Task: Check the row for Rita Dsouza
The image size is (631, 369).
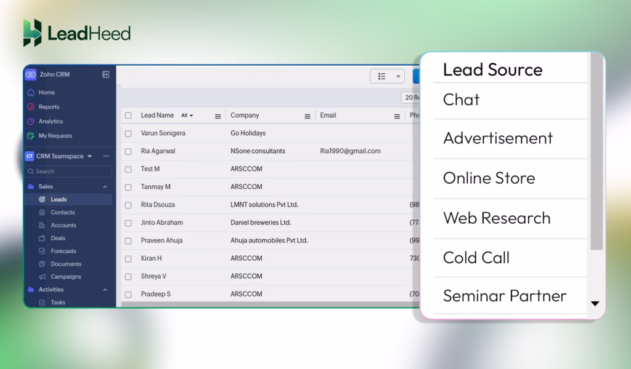Action: point(128,204)
